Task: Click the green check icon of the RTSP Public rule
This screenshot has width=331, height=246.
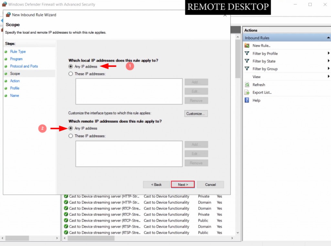Action: (x=66, y=232)
